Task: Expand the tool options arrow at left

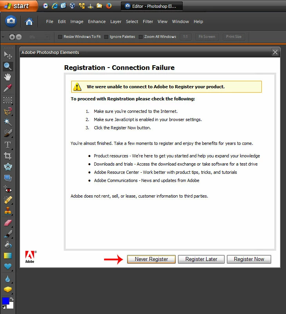Action: tap(3, 37)
